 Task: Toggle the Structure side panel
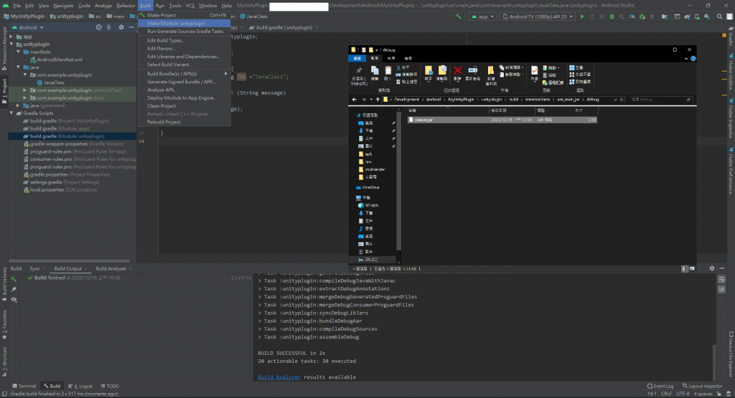[x=4, y=362]
